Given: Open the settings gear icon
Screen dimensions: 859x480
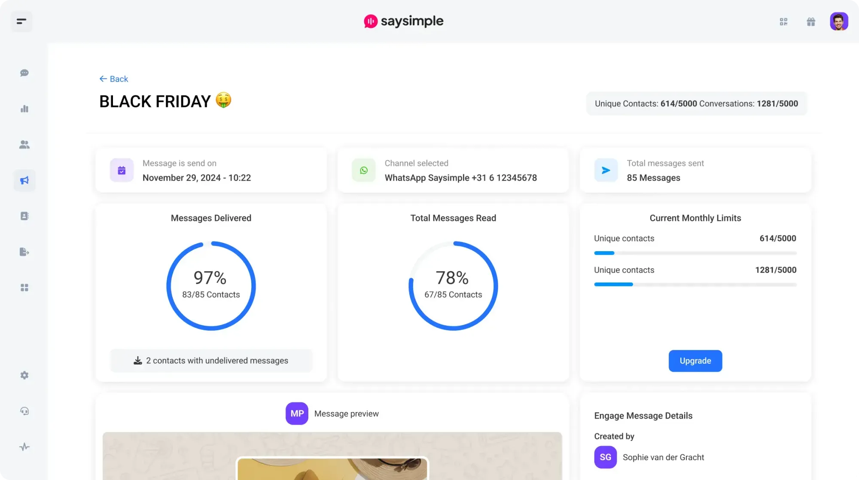Looking at the screenshot, I should pos(24,375).
